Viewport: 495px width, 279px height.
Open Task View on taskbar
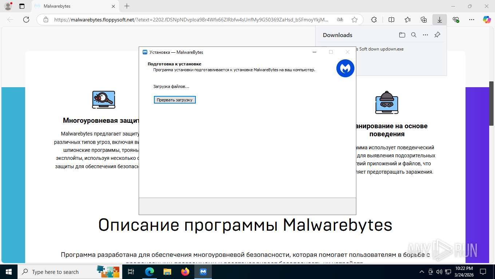(x=131, y=272)
